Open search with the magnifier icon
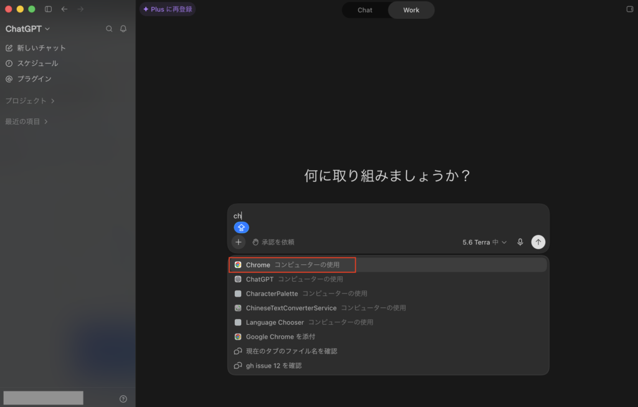 (109, 29)
